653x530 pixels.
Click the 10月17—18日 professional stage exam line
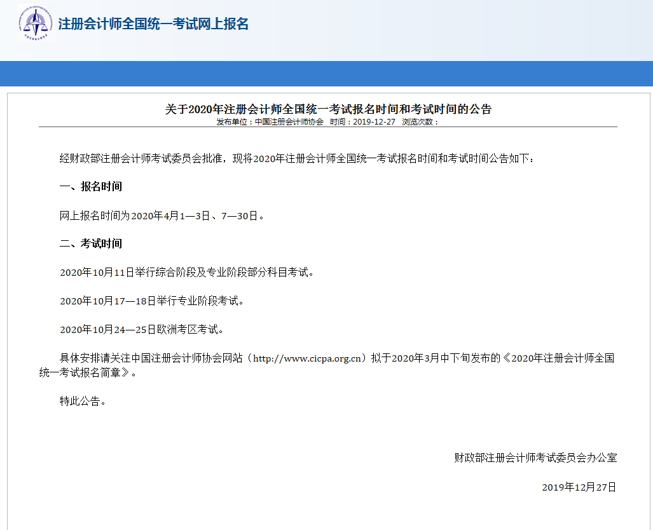point(153,299)
